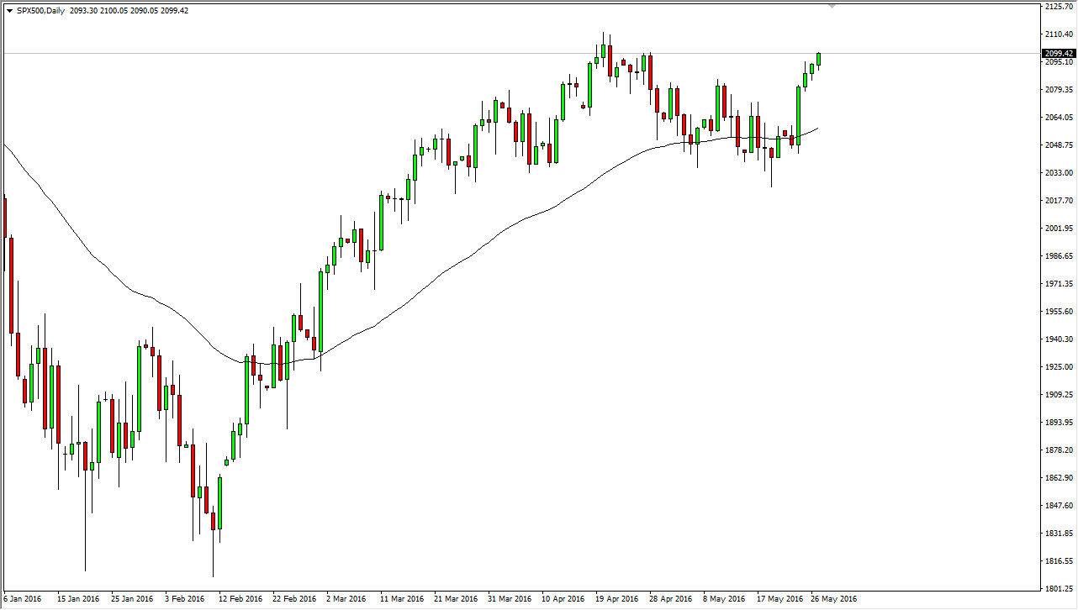
Task: Click the 11 Mar 2016 date label
Action: [x=401, y=599]
